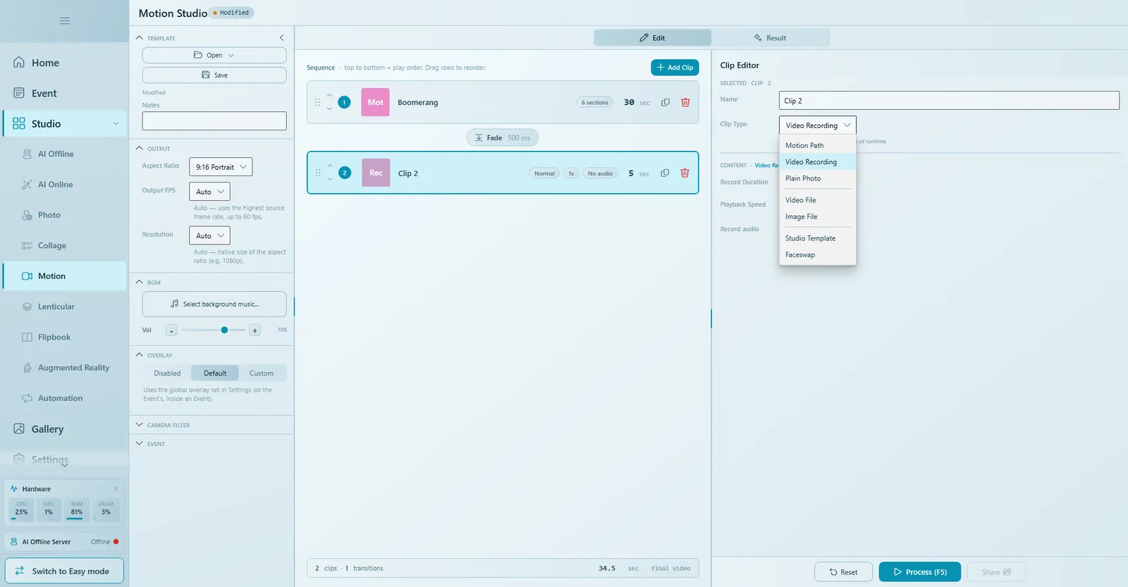This screenshot has width=1128, height=587.
Task: Collapse the template side panel
Action: point(282,38)
